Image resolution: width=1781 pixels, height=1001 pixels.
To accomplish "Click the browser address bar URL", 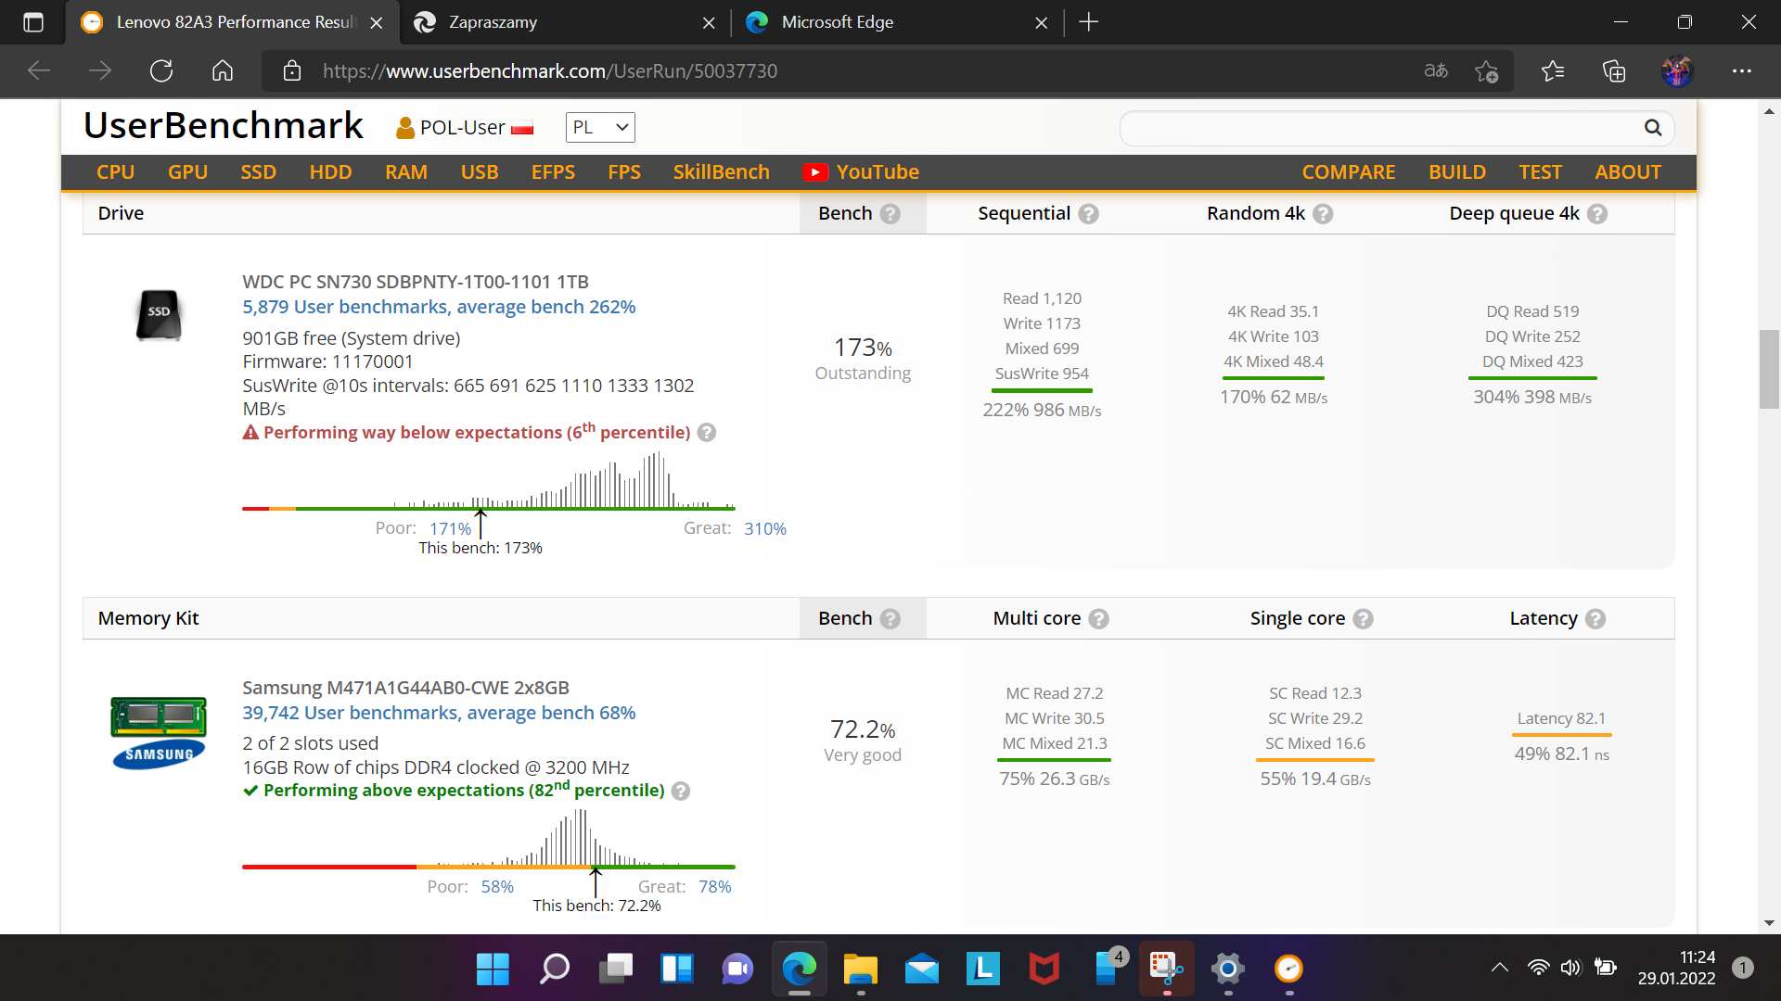I will click(x=550, y=71).
